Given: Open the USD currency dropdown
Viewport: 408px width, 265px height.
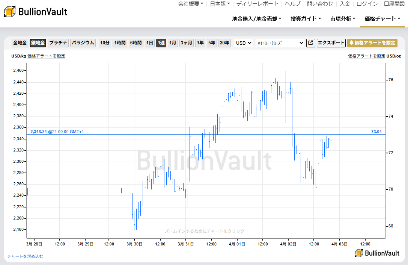Looking at the screenshot, I should 243,43.
